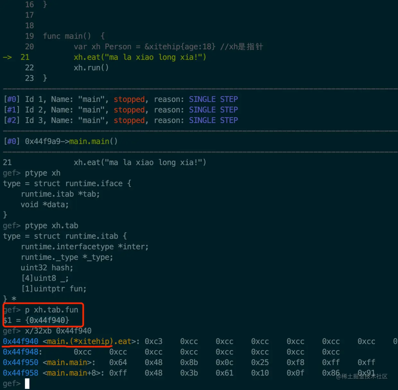This screenshot has width=398, height=390.
Task: Click symbol '<main.main>' on 0x44f950 row
Action: 67,362
